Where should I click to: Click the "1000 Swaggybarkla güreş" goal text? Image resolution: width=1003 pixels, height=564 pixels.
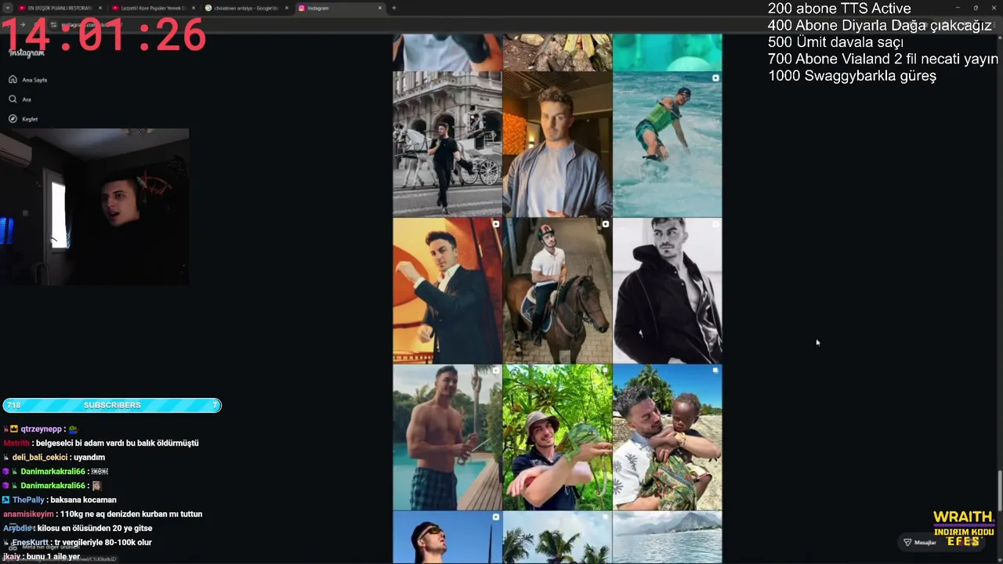point(852,76)
